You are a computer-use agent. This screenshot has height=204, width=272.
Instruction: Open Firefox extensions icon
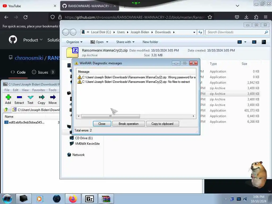256,17
